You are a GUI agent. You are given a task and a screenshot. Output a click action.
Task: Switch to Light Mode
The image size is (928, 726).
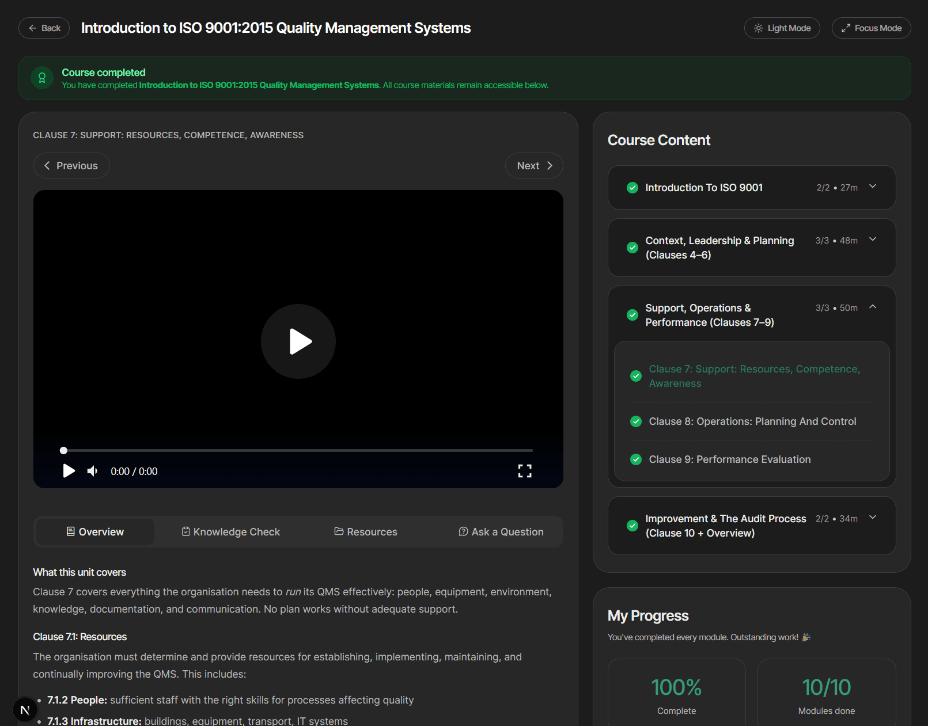(x=782, y=28)
